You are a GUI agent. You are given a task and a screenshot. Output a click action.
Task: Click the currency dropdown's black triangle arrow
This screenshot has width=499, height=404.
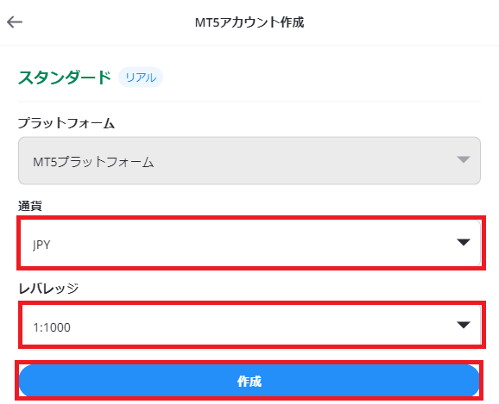[464, 242]
